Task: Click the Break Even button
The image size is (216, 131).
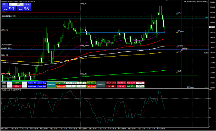Action: (x=111, y=83)
